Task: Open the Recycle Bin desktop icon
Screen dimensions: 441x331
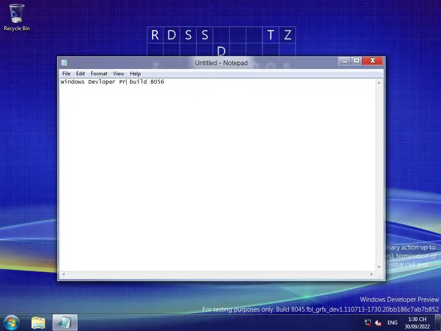Action: click(x=17, y=17)
